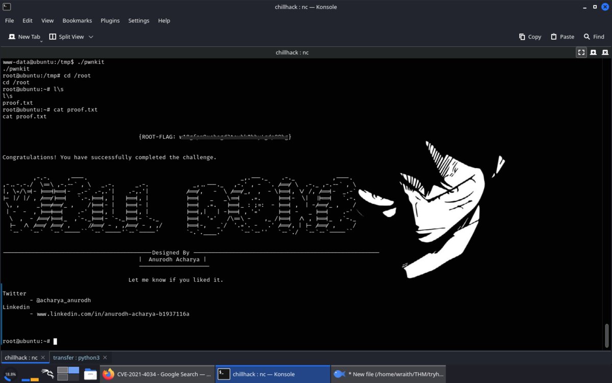
Task: Click the virtual desktop pager
Action: [x=68, y=374]
